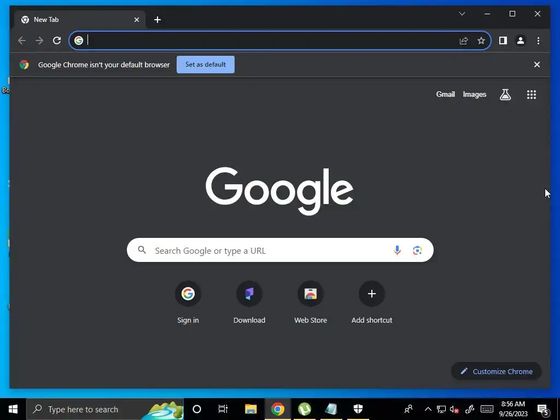Open Windows Security shield icon in taskbar
Image resolution: width=560 pixels, height=420 pixels.
pyautogui.click(x=358, y=409)
